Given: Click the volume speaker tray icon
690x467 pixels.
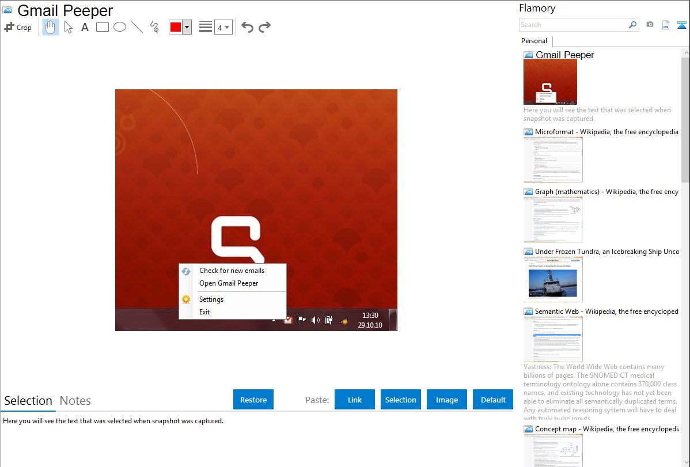Looking at the screenshot, I should (315, 320).
